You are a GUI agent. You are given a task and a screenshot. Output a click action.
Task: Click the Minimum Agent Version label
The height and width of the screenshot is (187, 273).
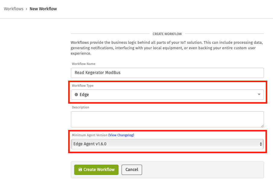(90, 135)
